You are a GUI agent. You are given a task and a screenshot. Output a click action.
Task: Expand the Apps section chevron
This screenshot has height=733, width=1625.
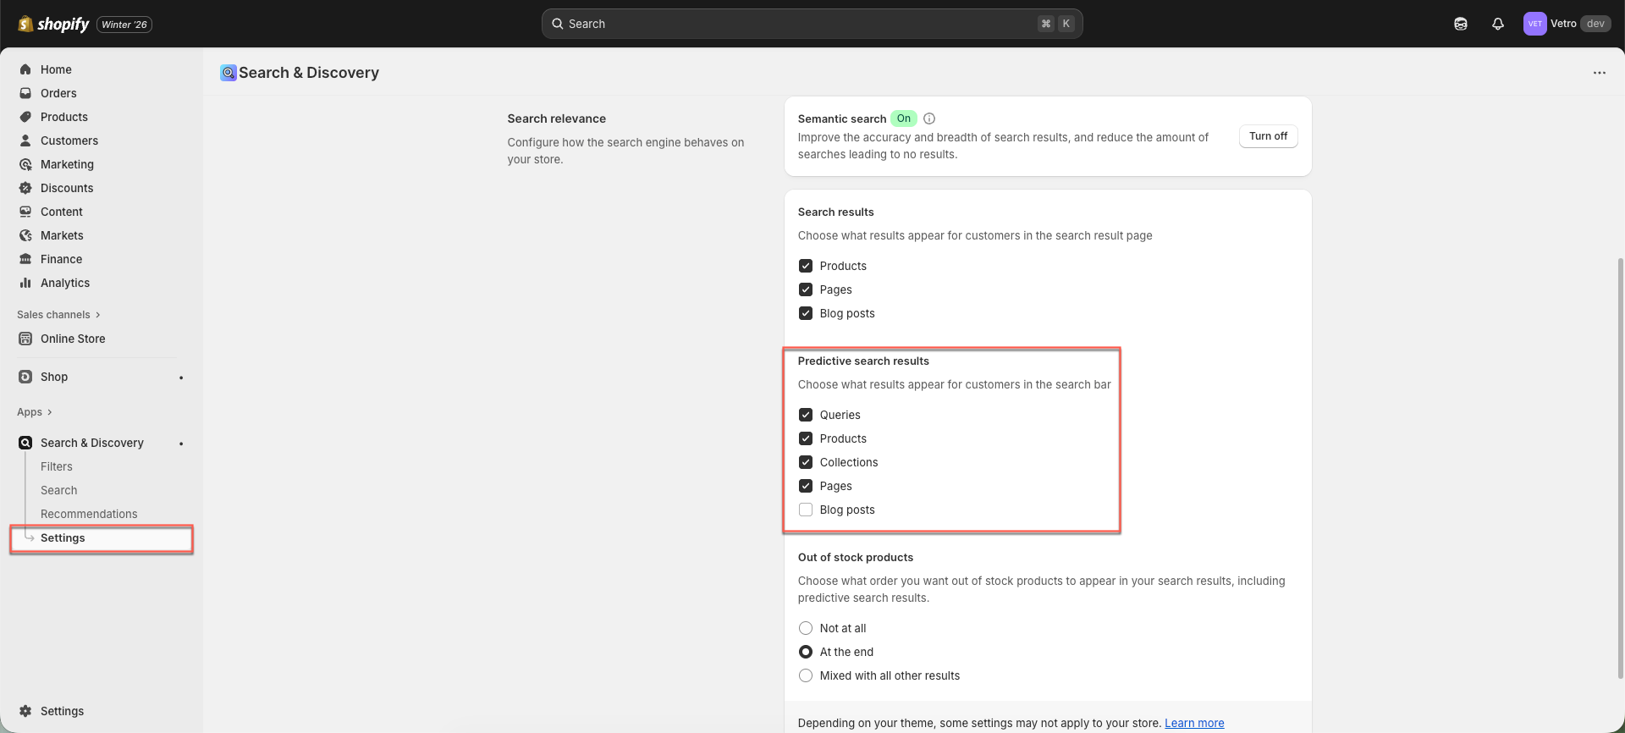(49, 412)
